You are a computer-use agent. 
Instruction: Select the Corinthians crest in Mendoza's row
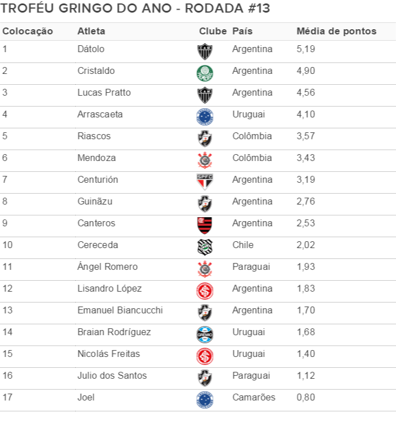[205, 160]
